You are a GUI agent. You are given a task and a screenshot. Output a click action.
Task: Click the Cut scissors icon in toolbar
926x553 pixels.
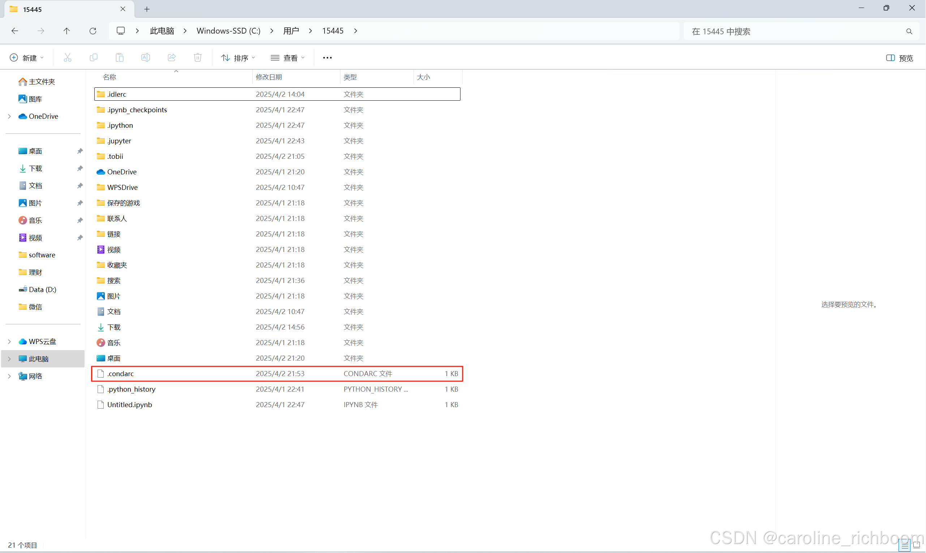point(67,58)
